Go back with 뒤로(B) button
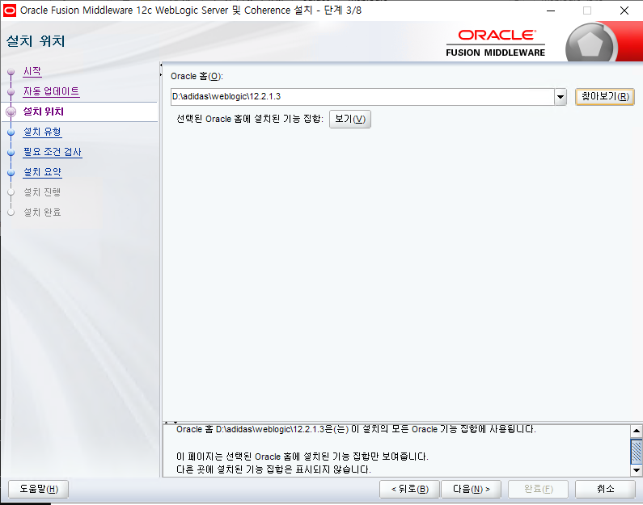The height and width of the screenshot is (505, 643). 409,489
